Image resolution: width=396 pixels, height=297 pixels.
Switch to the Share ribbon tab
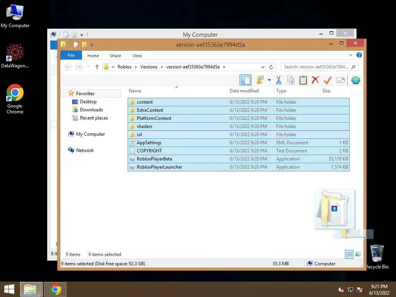pyautogui.click(x=115, y=56)
